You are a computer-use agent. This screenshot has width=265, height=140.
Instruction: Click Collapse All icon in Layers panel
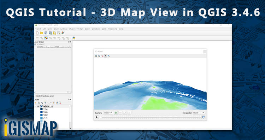(57, 103)
